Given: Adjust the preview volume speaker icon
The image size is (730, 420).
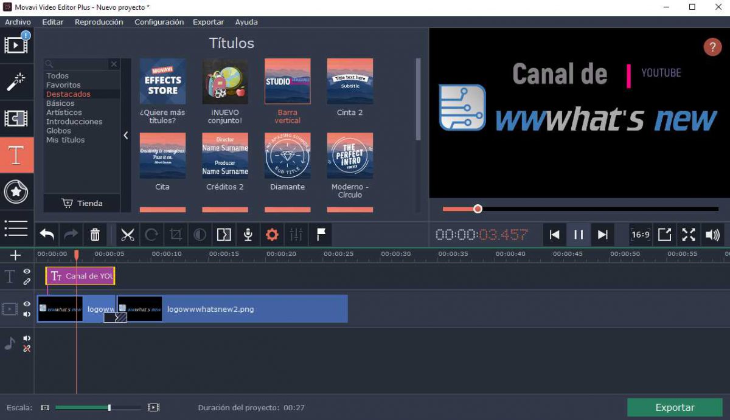Looking at the screenshot, I should point(712,235).
